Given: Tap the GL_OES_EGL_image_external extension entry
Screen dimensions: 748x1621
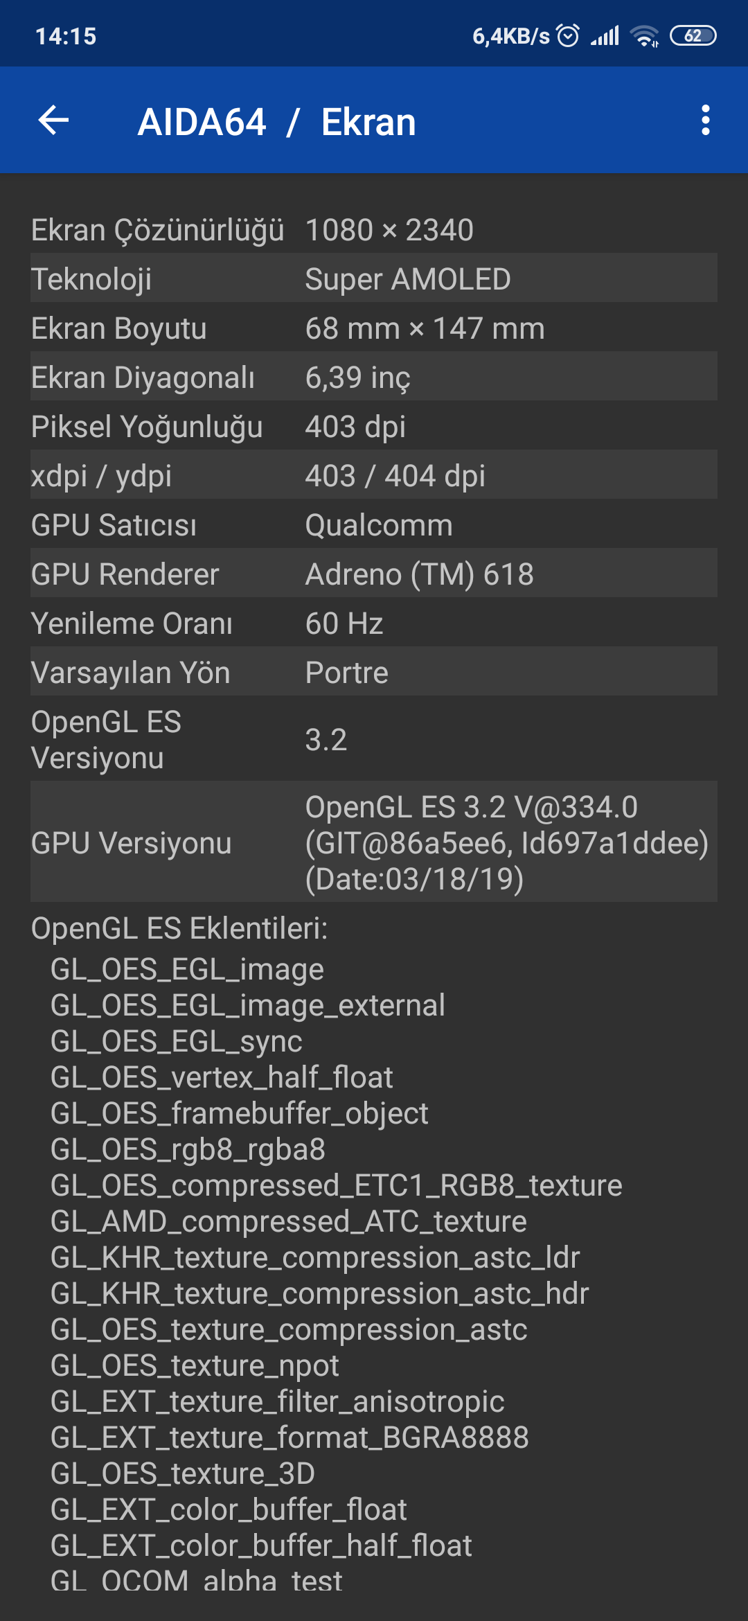Looking at the screenshot, I should click(247, 1005).
